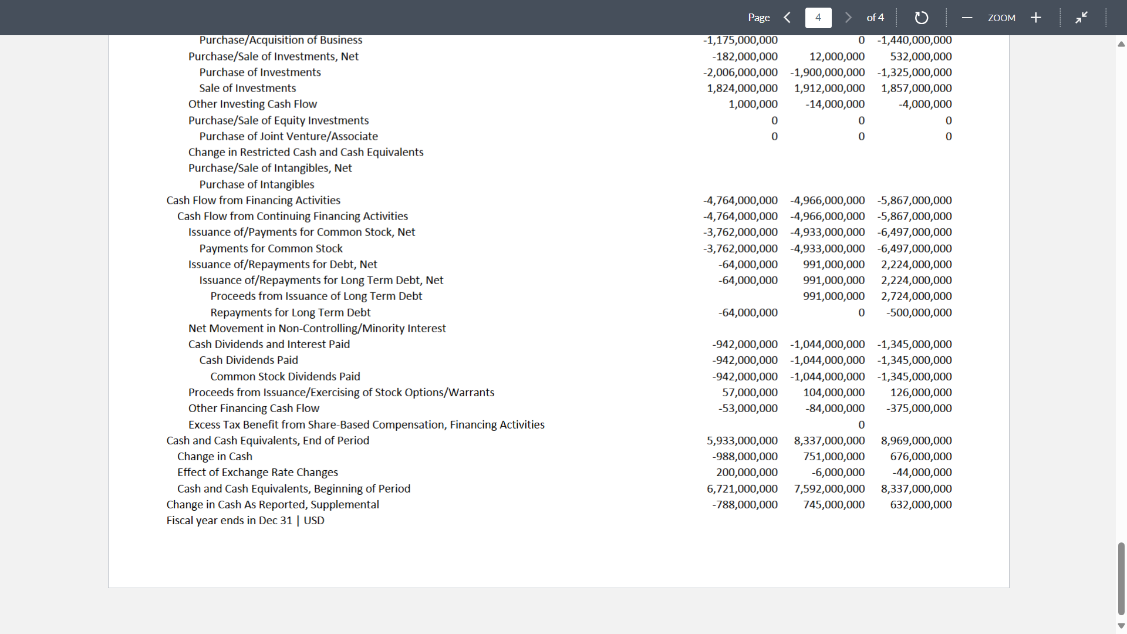
Task: Select 'Other Financing Cash Flow' label
Action: pyautogui.click(x=254, y=408)
